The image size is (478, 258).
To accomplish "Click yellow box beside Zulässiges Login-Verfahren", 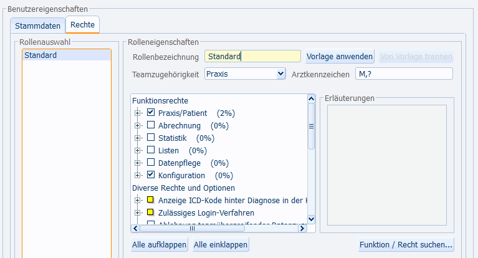I will tap(151, 213).
